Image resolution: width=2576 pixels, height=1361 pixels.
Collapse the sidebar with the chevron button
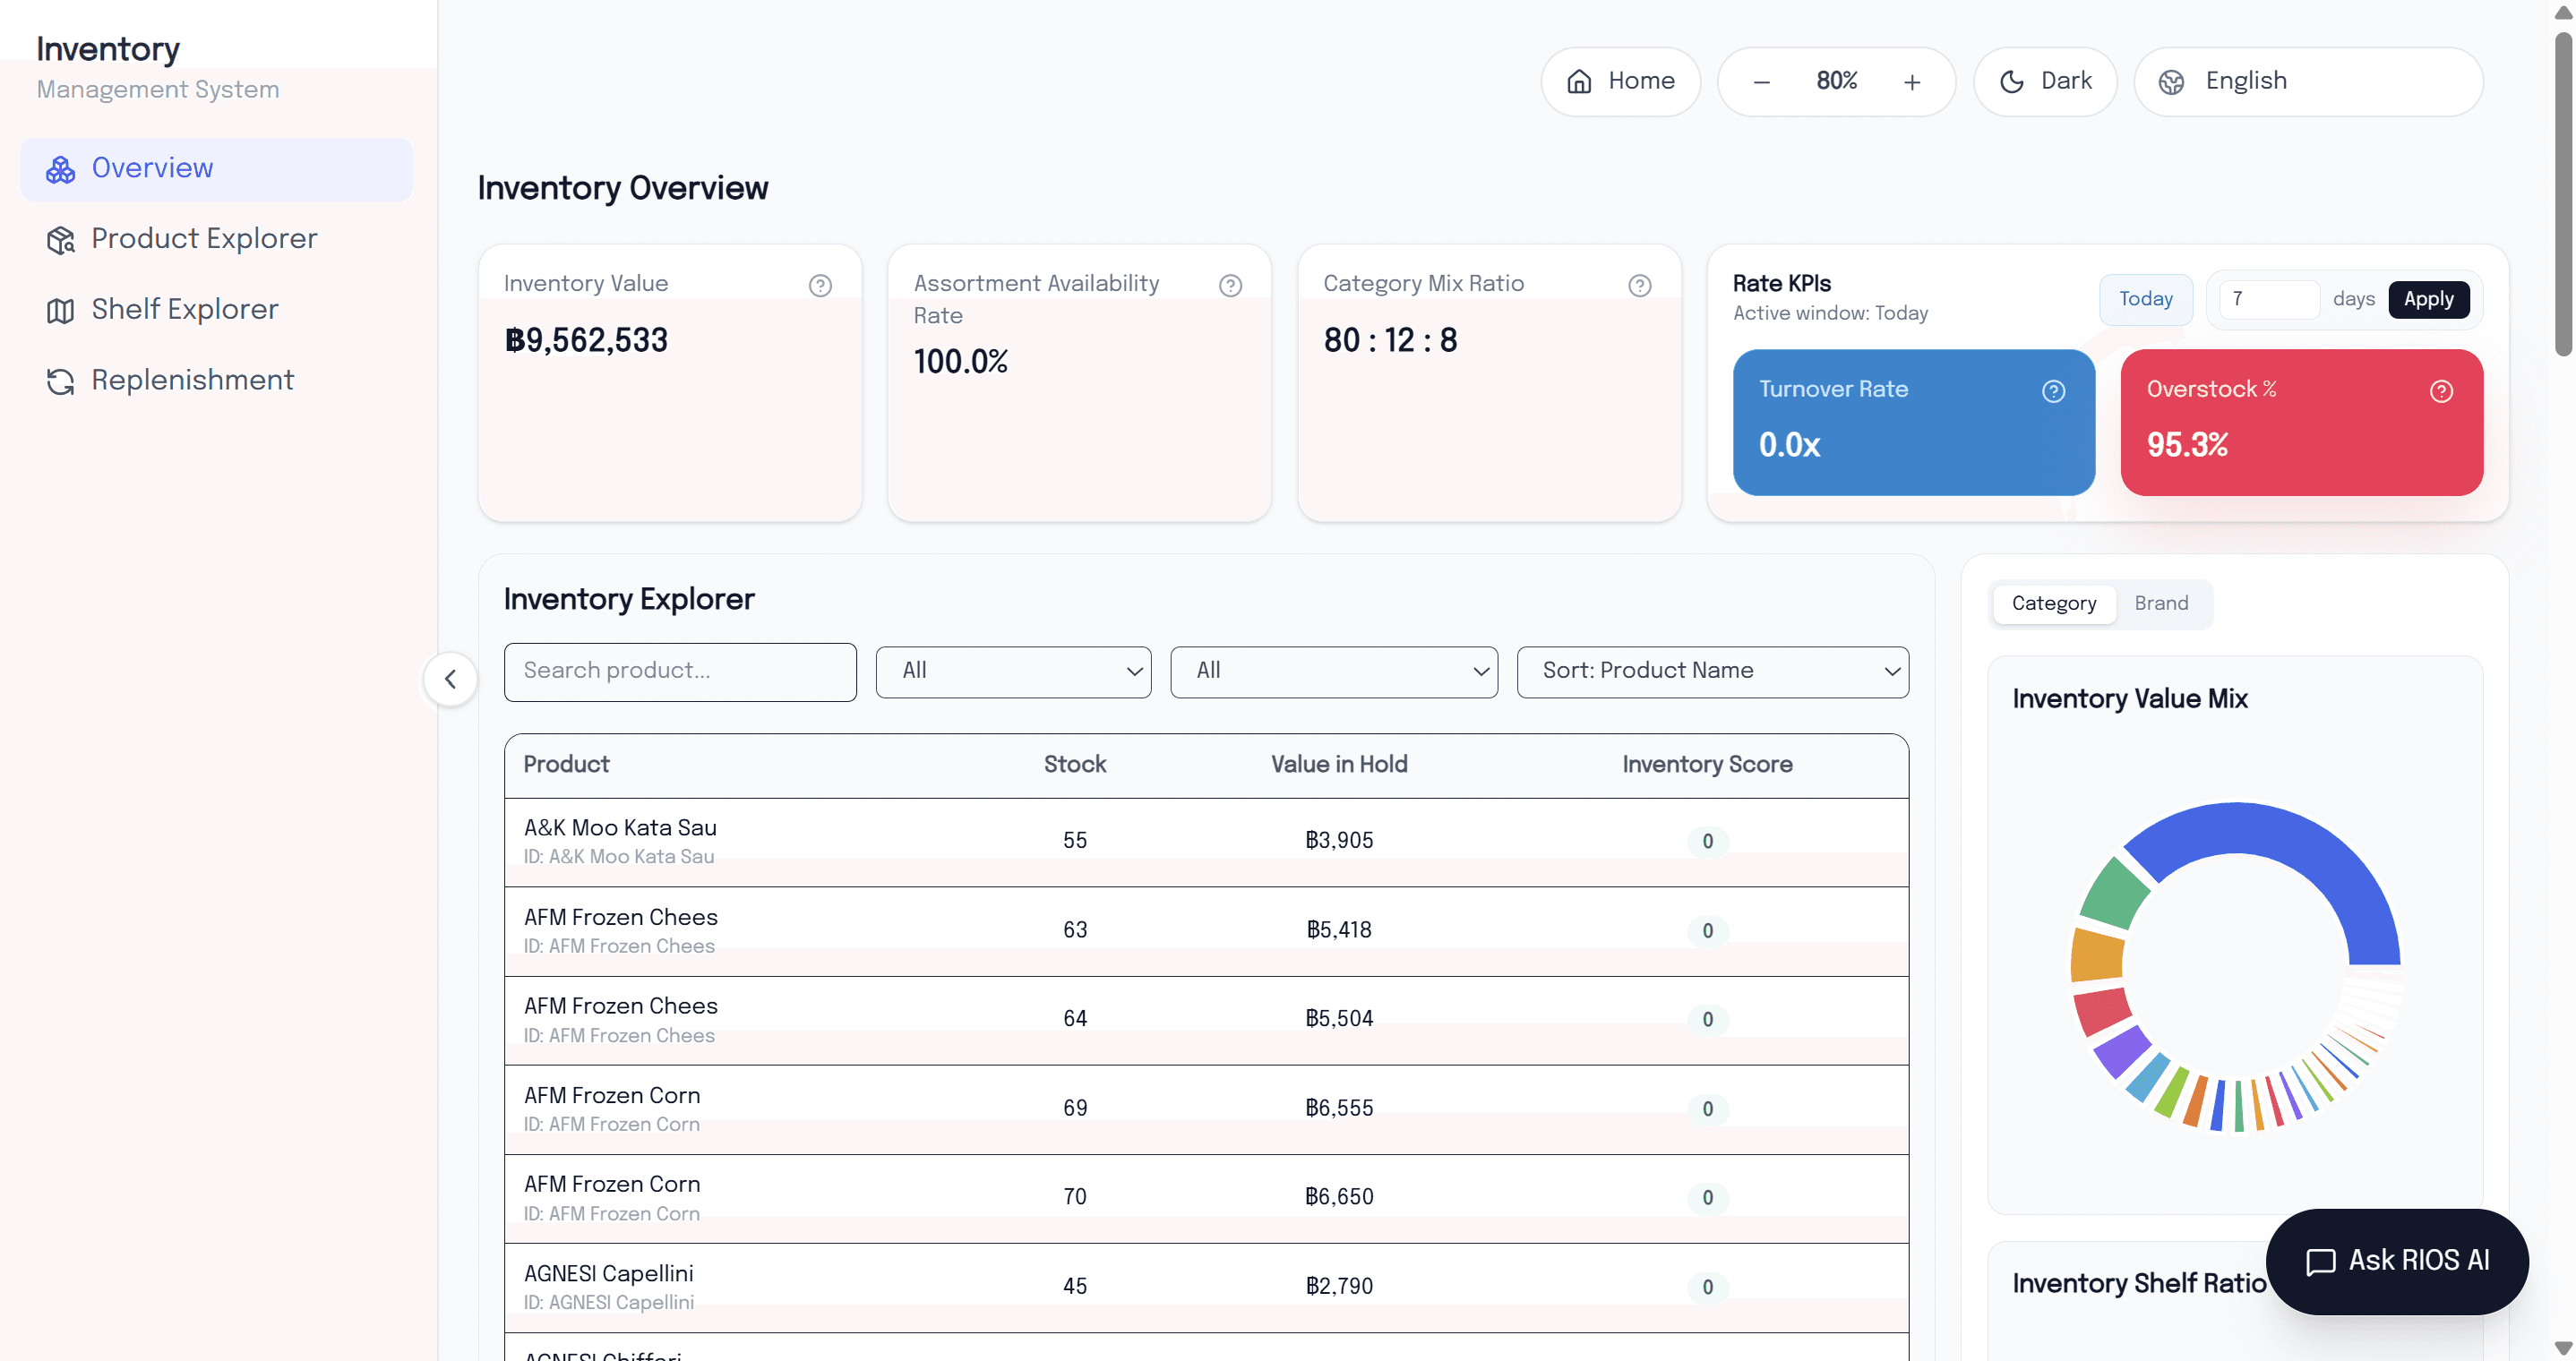pyautogui.click(x=451, y=680)
